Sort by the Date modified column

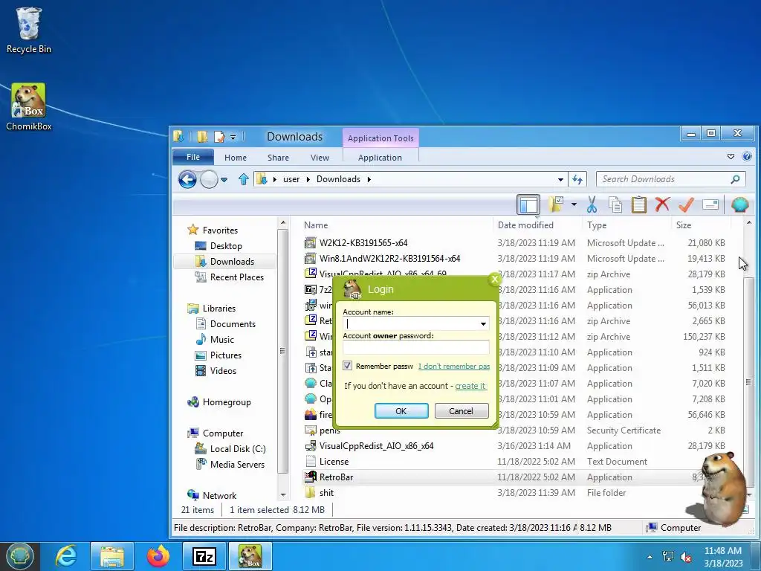point(525,225)
